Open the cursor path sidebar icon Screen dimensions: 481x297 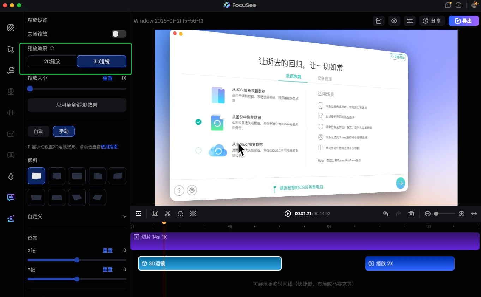11,70
